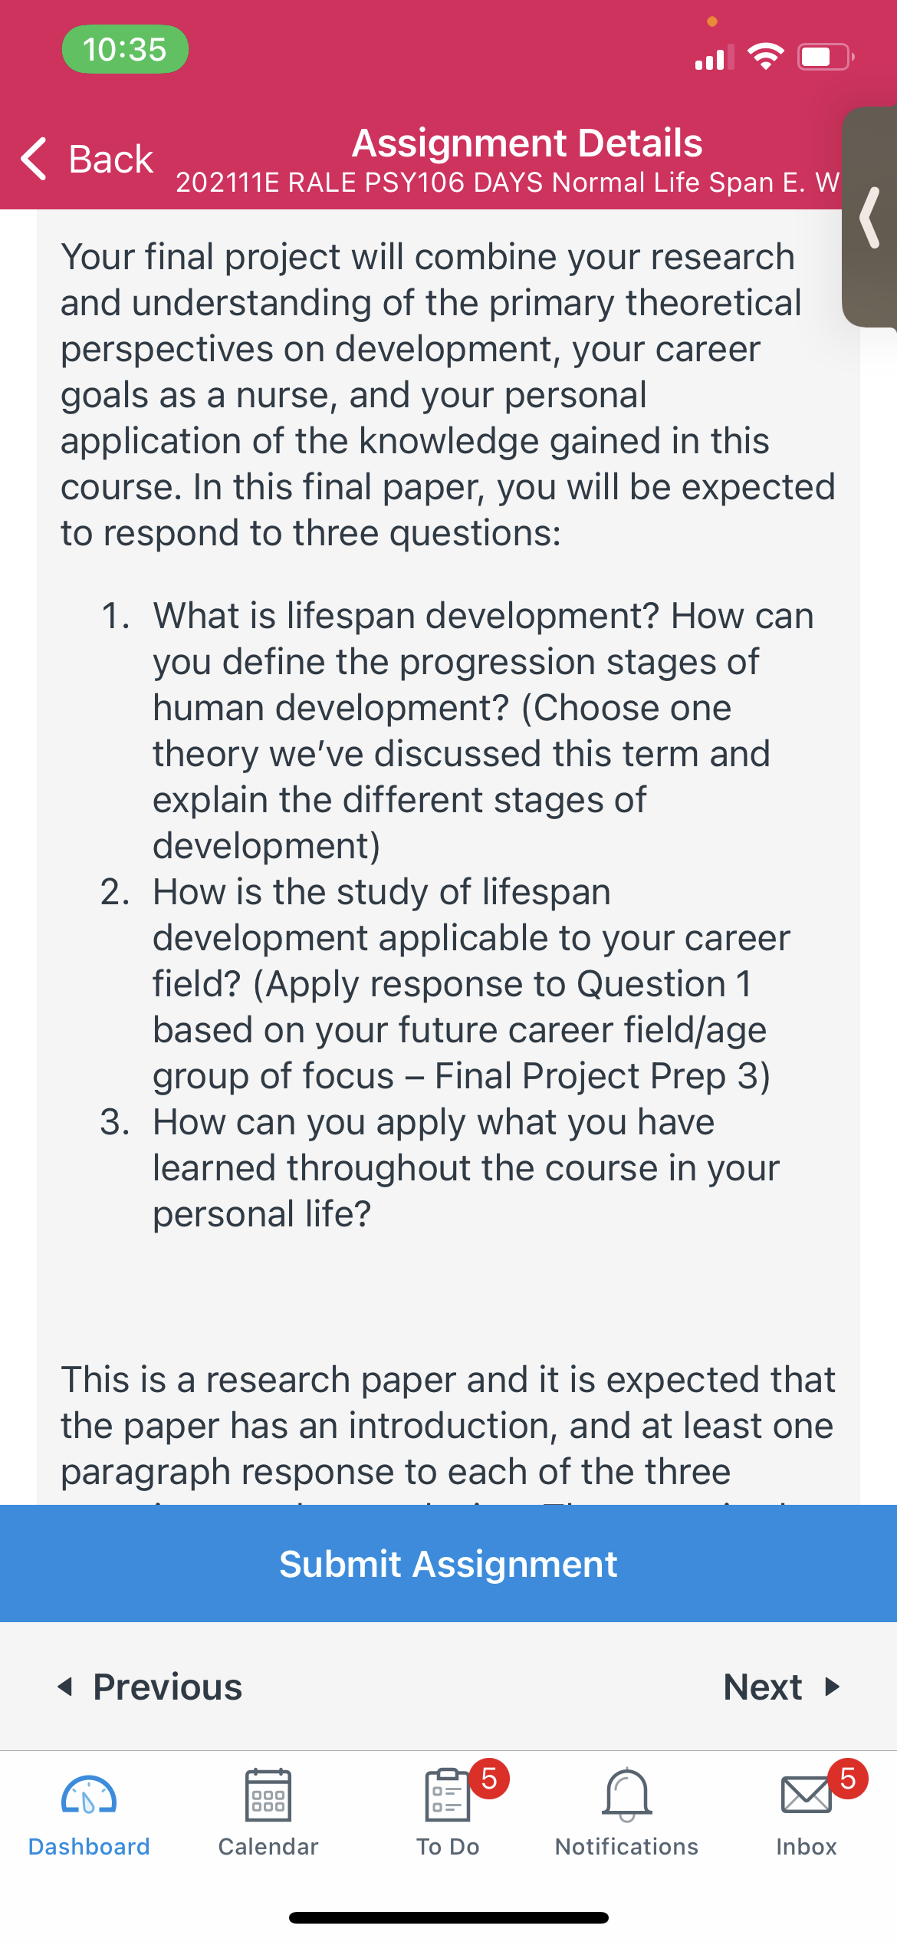
Task: Go to the Previous assignment
Action: [x=150, y=1687]
